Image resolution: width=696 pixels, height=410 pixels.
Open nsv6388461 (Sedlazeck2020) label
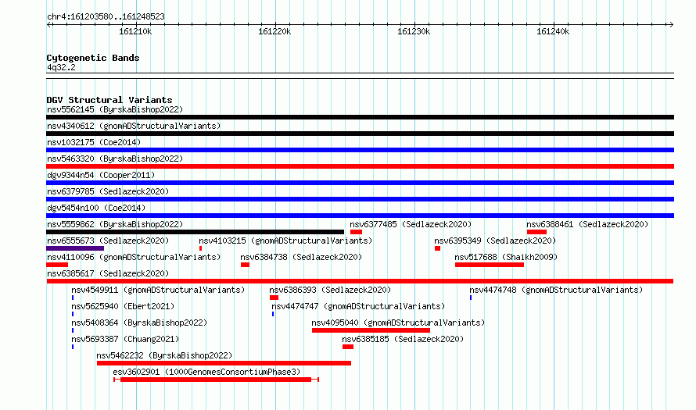pos(587,224)
